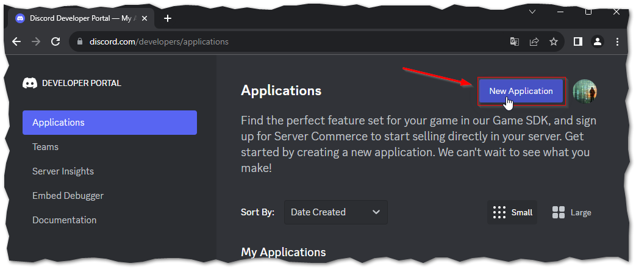636x269 pixels.
Task: Click the Applications page heading
Action: pos(281,90)
